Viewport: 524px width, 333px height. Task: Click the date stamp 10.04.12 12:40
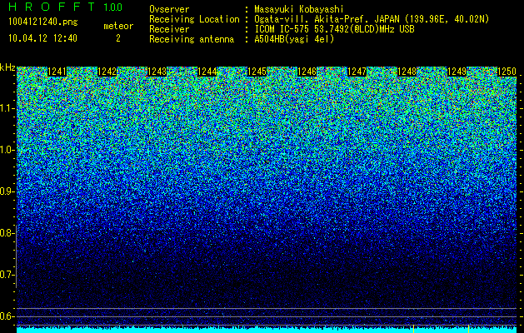42,38
